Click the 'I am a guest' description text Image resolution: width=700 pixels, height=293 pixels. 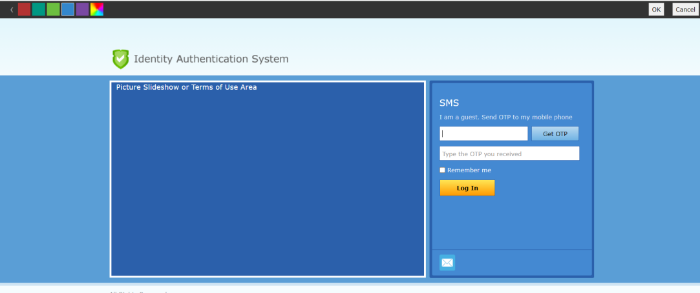pos(505,117)
